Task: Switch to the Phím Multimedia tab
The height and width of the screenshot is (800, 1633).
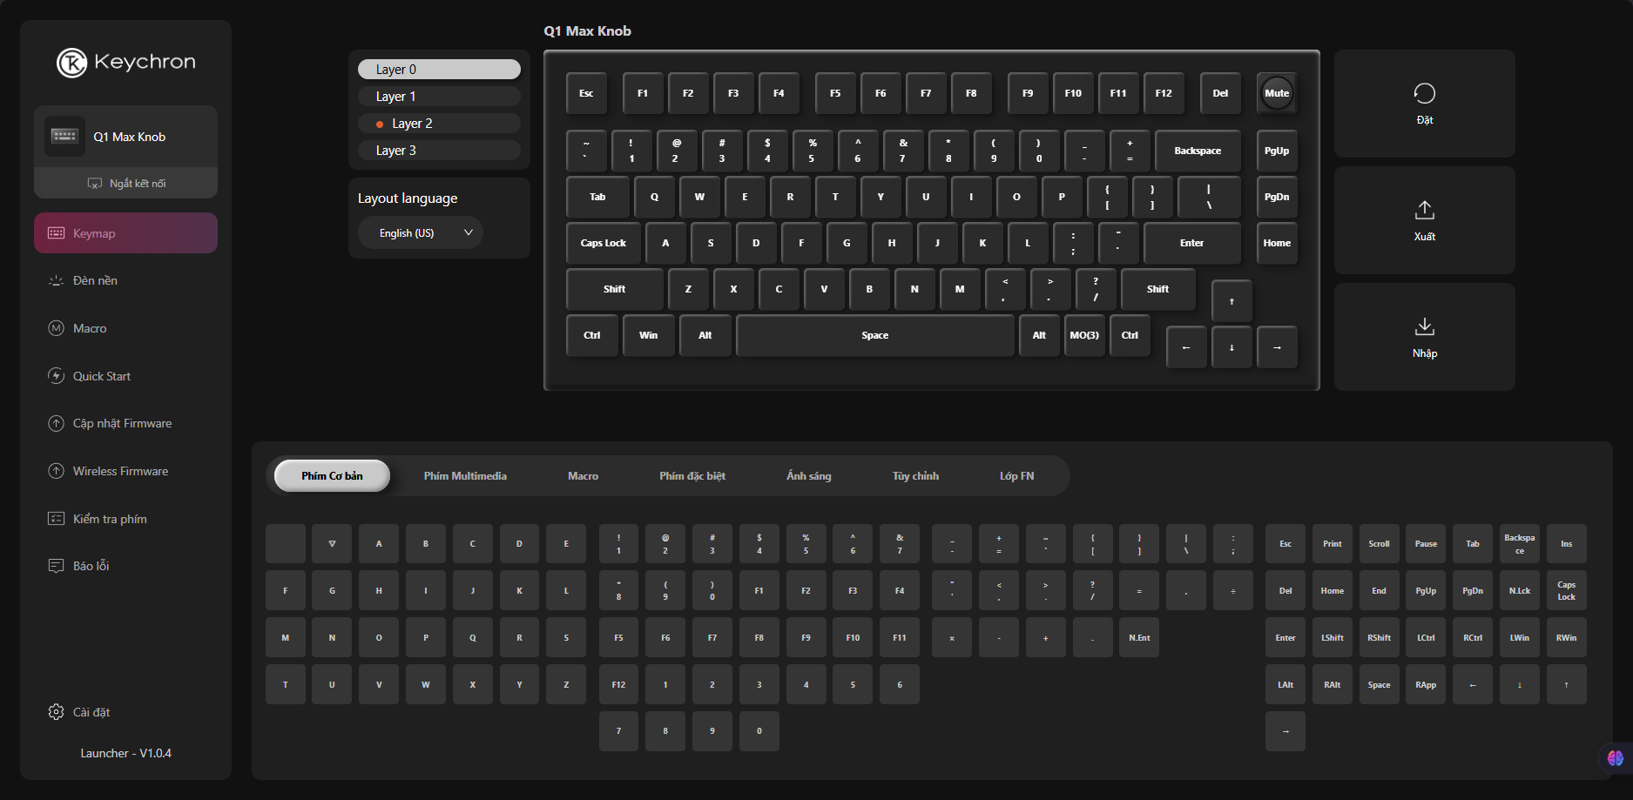Action: (465, 476)
